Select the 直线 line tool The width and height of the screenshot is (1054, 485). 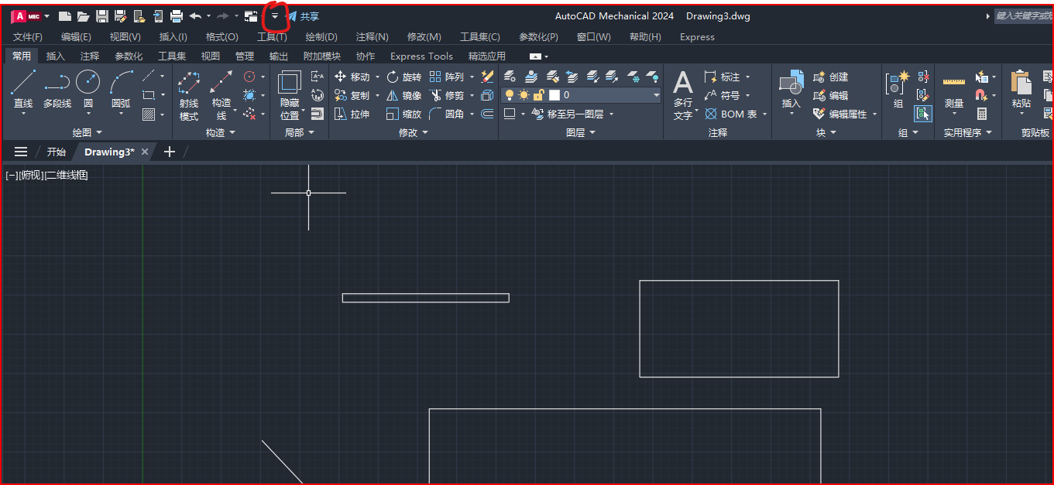click(23, 90)
